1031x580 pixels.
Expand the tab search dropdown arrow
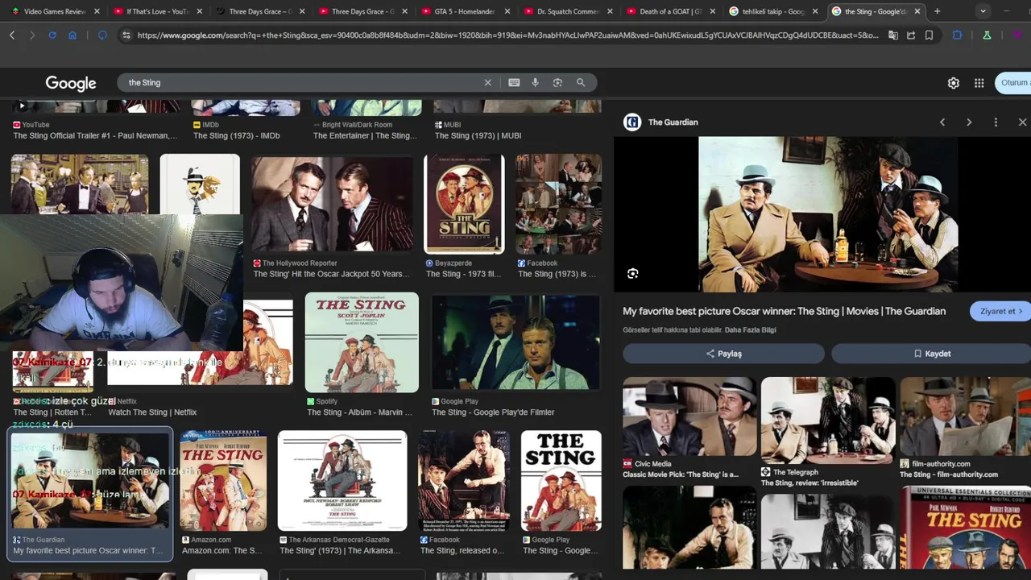pos(983,11)
